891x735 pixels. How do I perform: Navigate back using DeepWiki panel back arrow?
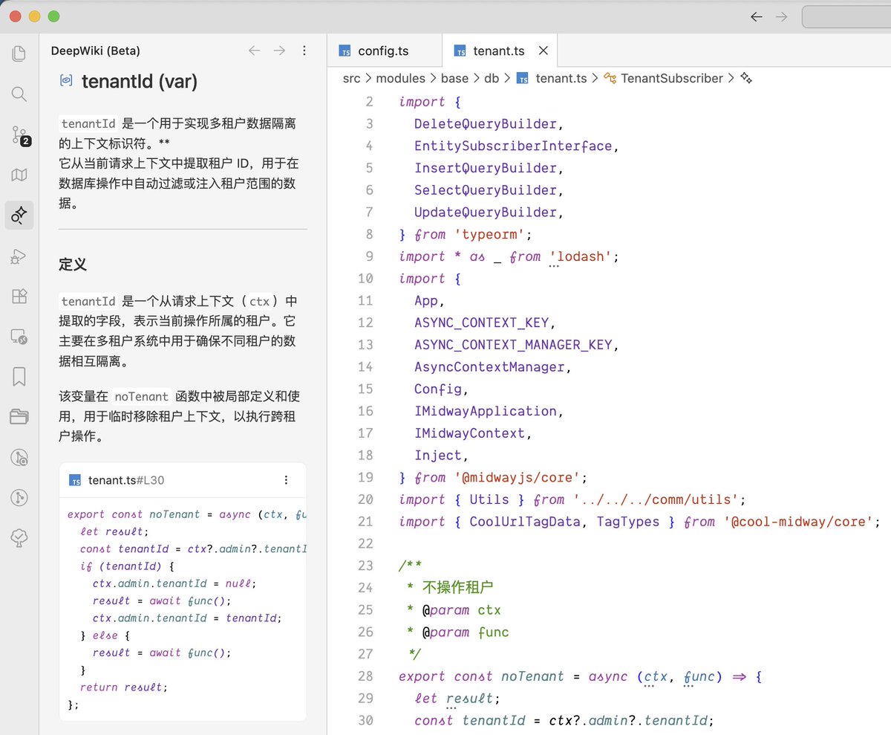coord(254,51)
